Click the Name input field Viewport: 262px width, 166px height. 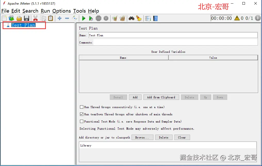pos(173,35)
